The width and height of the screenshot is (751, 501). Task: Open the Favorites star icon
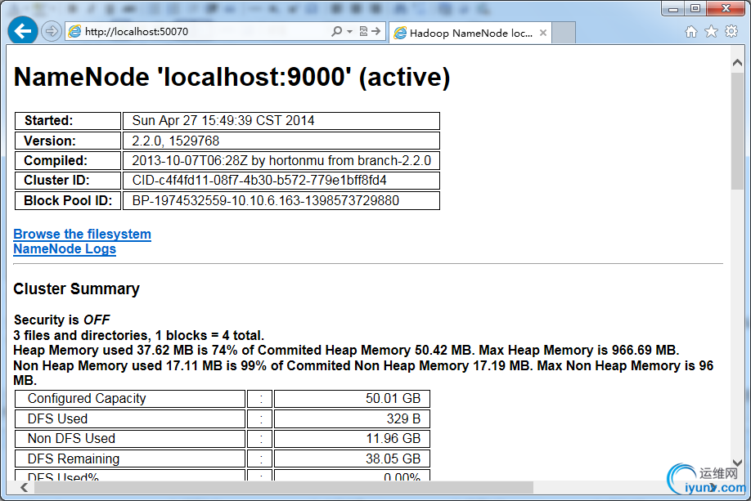[711, 32]
